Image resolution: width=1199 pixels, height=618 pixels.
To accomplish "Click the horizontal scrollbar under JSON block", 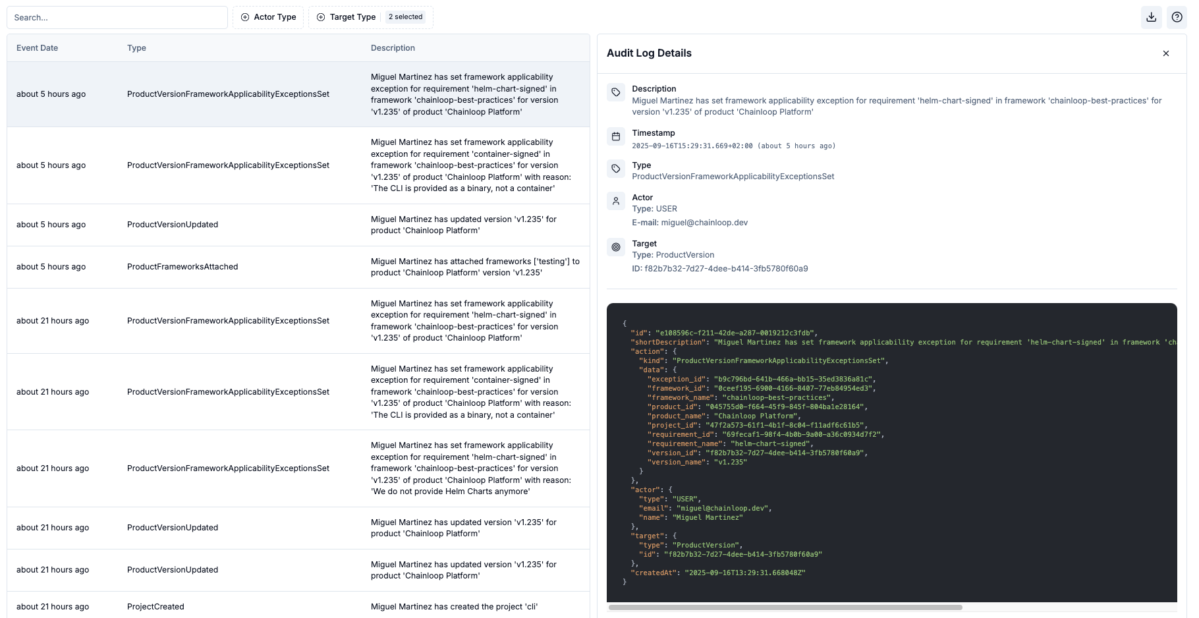I will pos(785,607).
